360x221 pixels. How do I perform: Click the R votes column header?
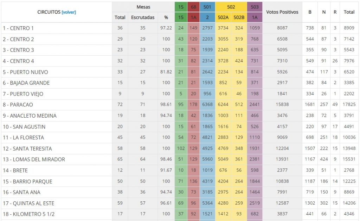[335, 12]
